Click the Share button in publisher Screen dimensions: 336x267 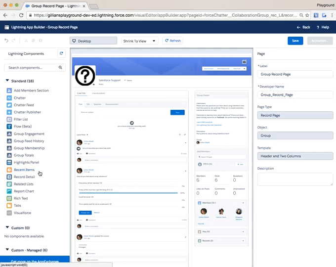click(x=177, y=112)
